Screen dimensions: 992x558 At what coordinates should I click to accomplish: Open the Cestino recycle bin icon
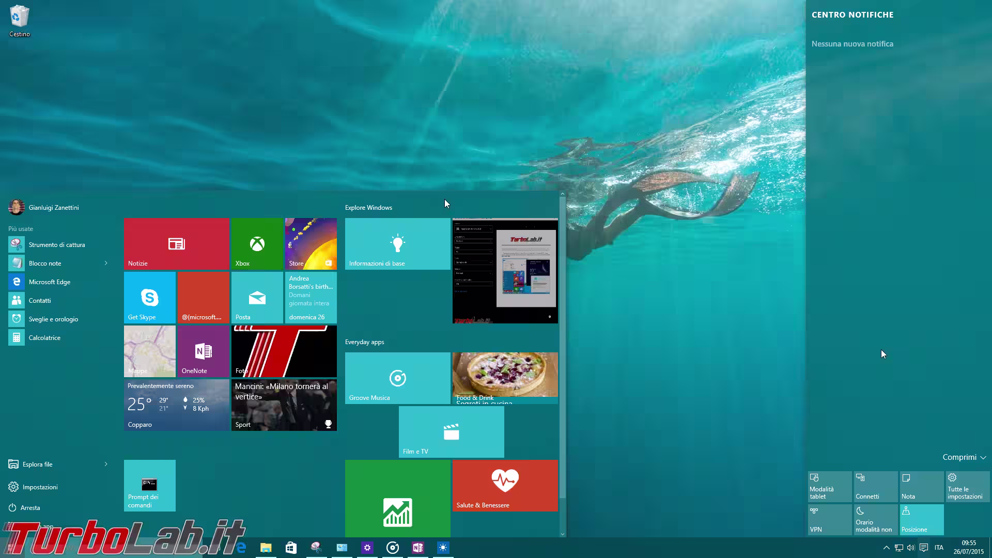[x=20, y=21]
